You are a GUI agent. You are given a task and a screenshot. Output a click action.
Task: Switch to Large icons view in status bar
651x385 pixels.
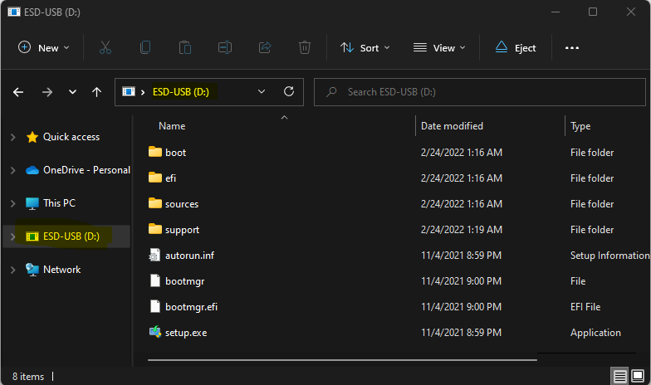coord(638,377)
